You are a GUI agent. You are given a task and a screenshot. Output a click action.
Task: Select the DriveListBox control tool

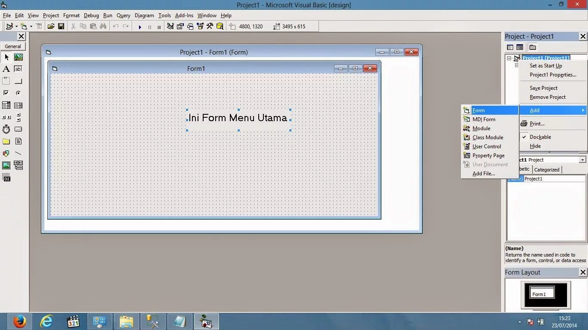point(19,129)
